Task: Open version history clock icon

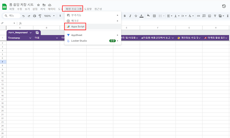Action: (224, 6)
